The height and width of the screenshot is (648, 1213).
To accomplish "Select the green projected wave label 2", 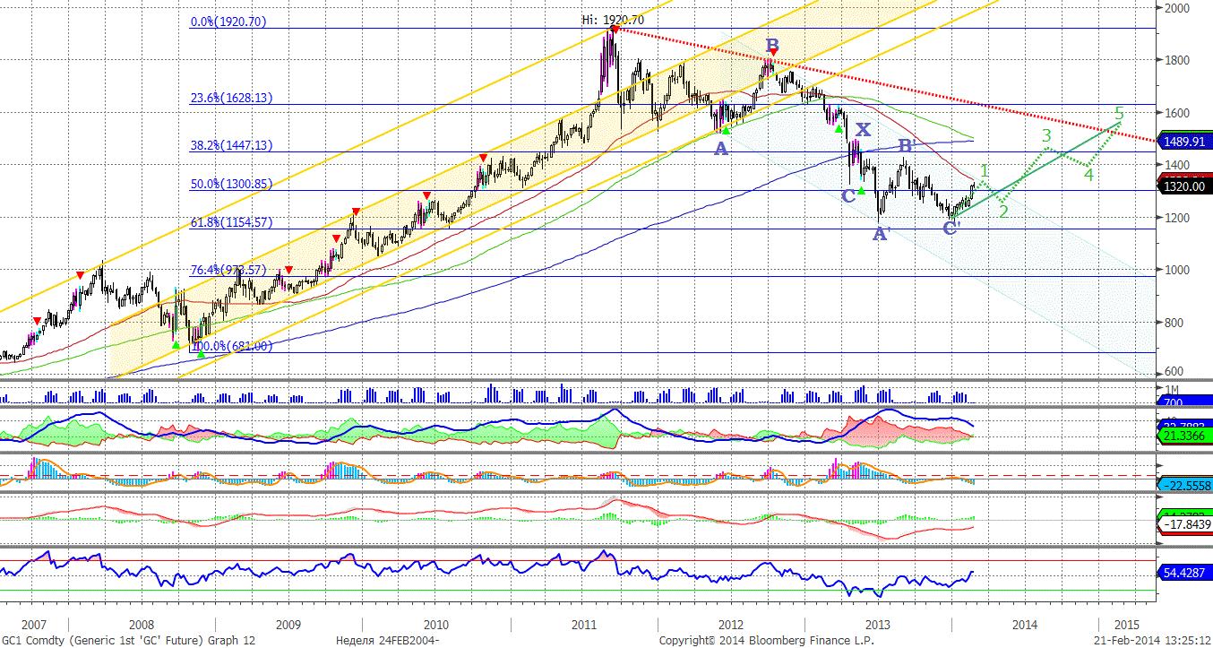I will (1004, 212).
